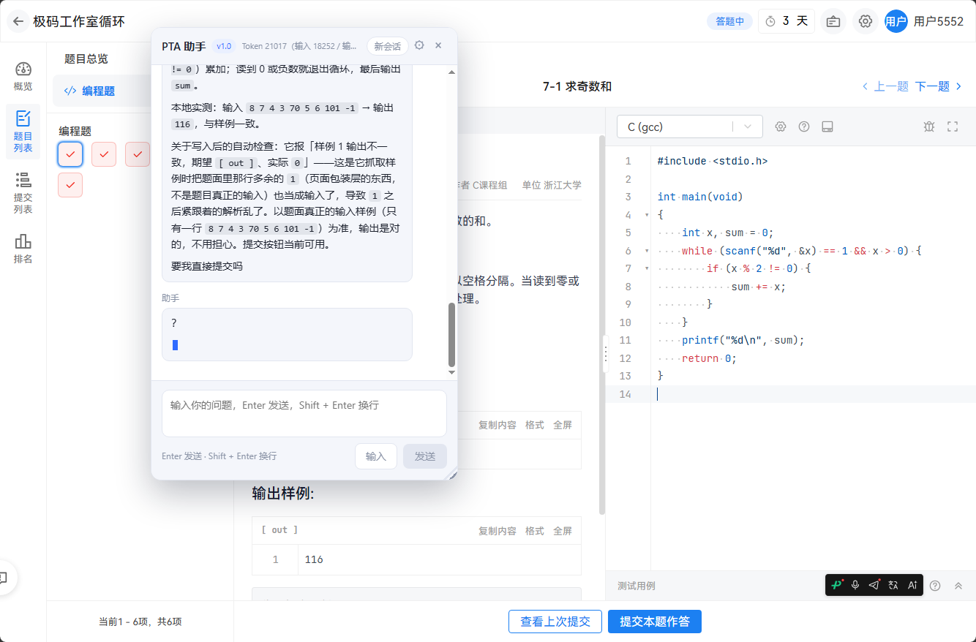Viewport: 976px width, 642px height.
Task: Open the ID card icon in the top bar
Action: [833, 21]
